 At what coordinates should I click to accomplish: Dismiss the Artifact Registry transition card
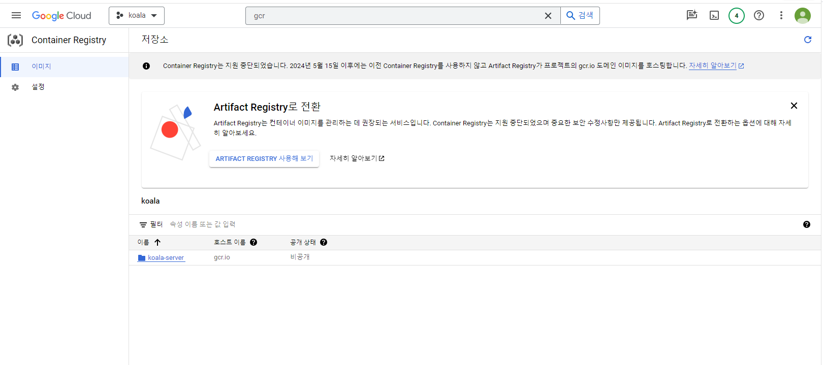[794, 106]
